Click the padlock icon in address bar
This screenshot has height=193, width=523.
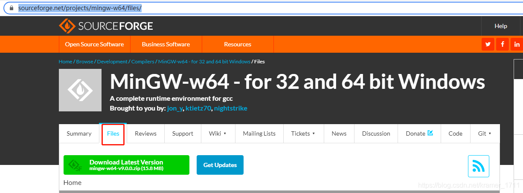click(12, 8)
